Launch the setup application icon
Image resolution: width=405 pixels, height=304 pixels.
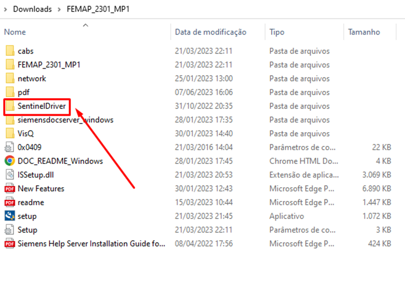coord(10,216)
